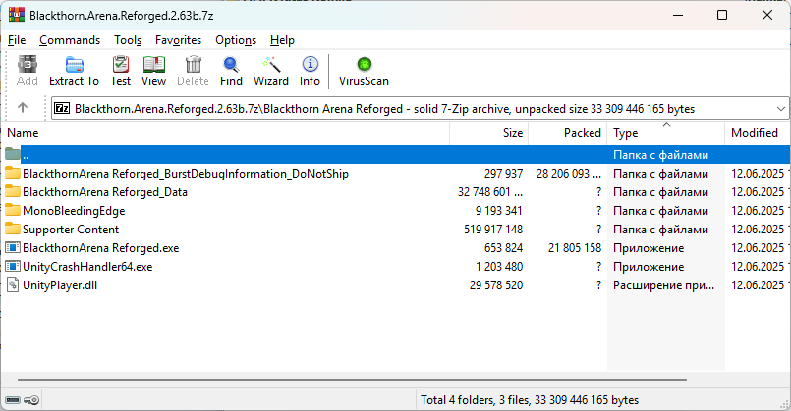
Task: Open the Commands menu
Action: point(70,40)
